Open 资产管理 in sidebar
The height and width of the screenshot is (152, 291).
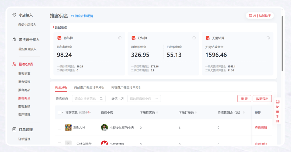(x=24, y=114)
